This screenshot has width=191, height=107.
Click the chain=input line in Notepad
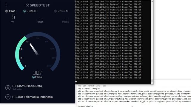(134, 94)
